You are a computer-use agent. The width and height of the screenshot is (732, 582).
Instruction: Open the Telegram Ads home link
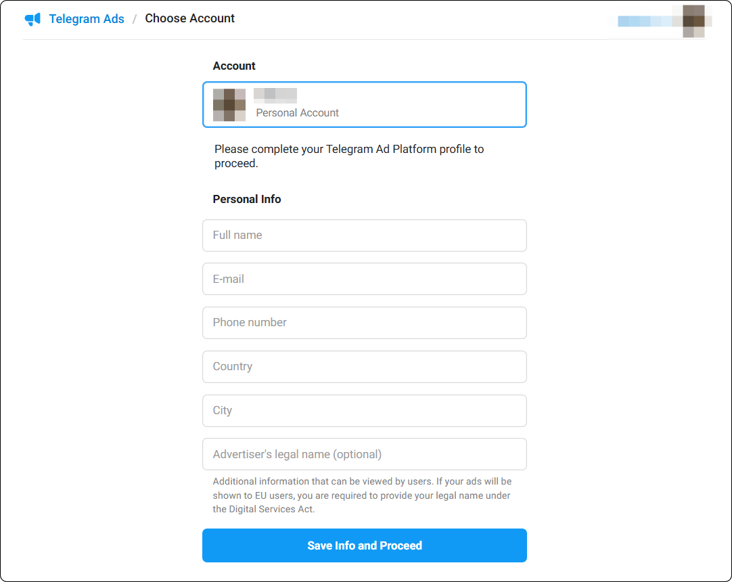coord(87,19)
